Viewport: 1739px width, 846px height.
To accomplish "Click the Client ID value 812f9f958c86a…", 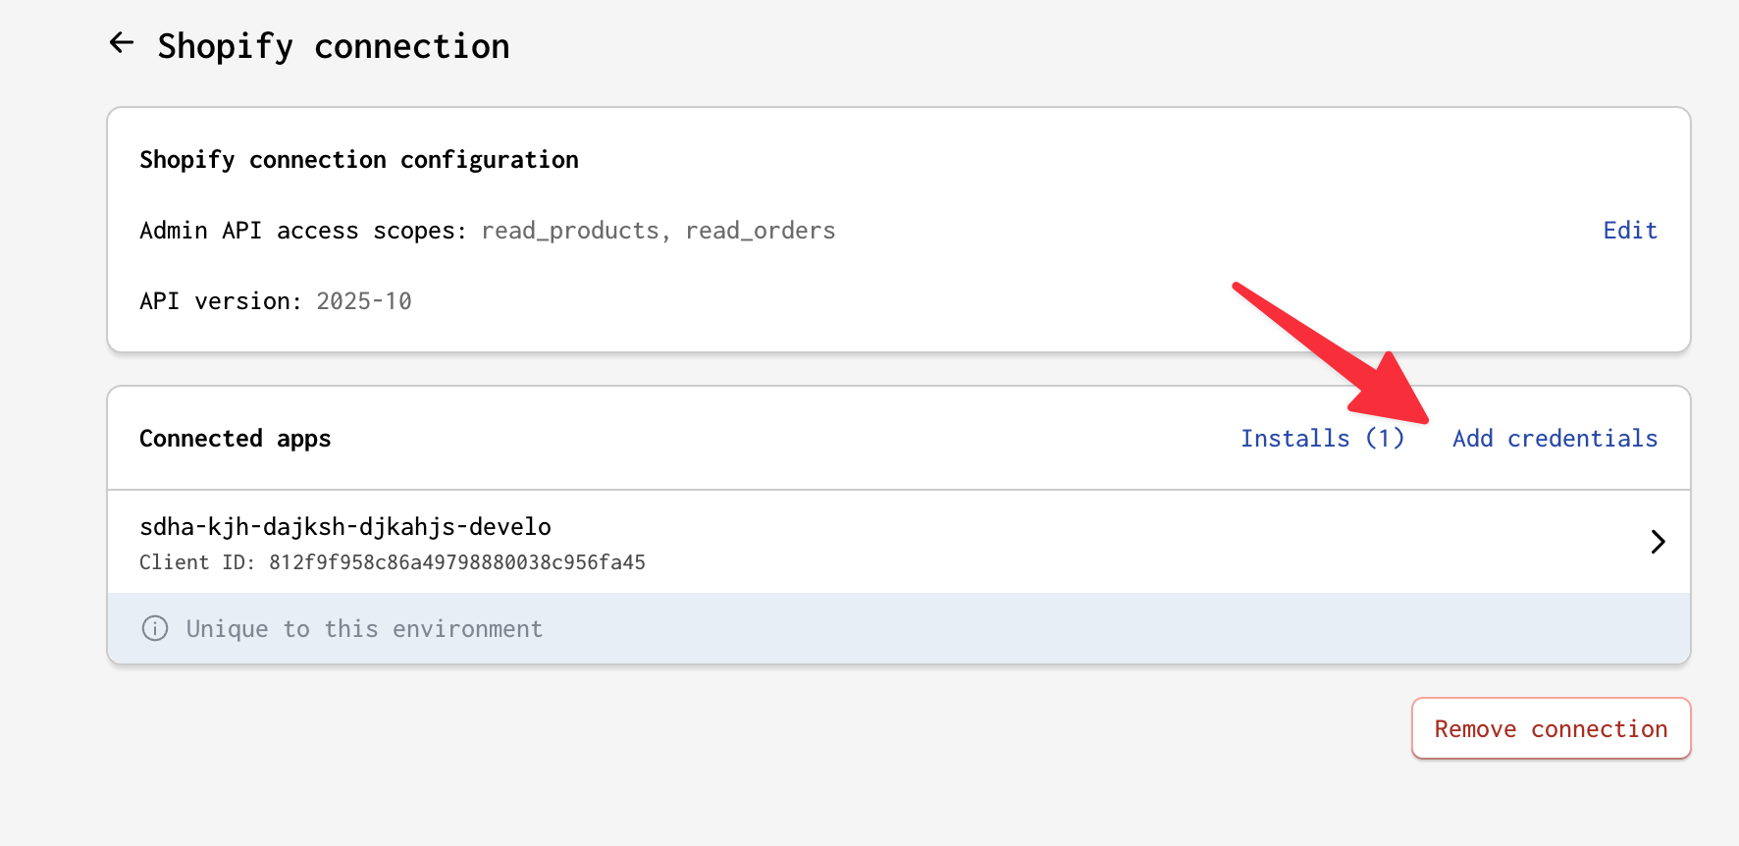I will 457,562.
